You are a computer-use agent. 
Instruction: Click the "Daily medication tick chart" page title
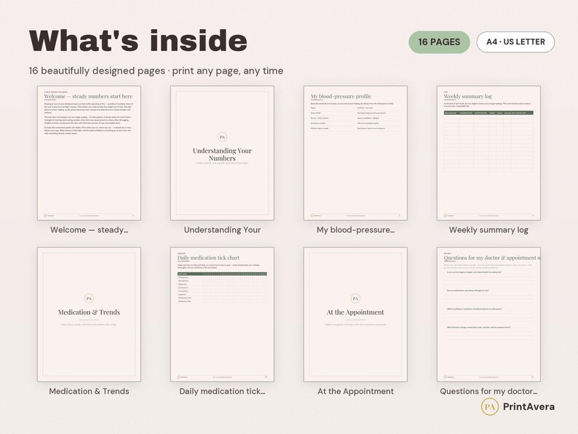tap(208, 258)
